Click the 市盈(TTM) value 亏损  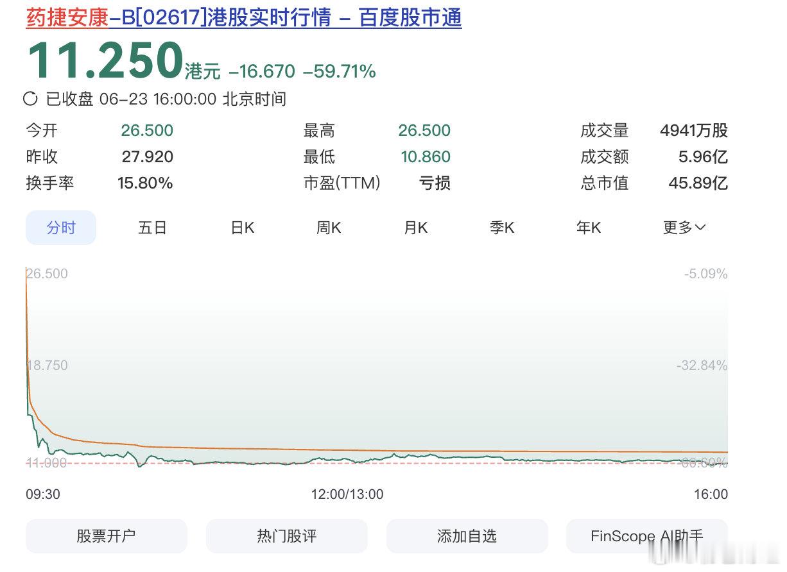pyautogui.click(x=435, y=183)
